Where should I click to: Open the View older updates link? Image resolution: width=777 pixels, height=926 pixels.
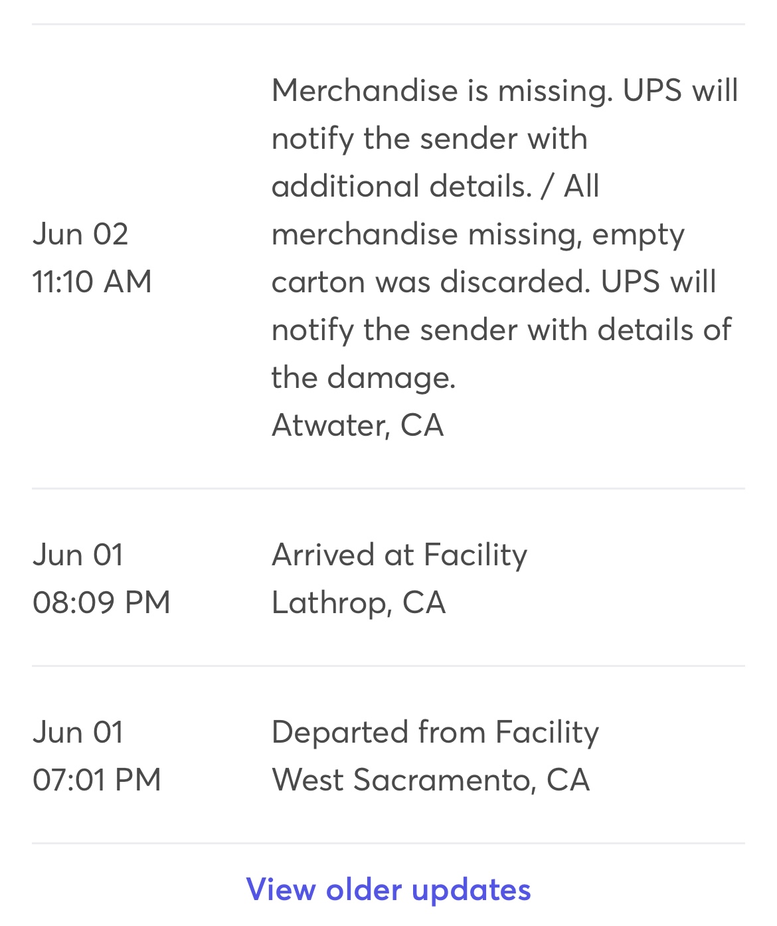[388, 889]
